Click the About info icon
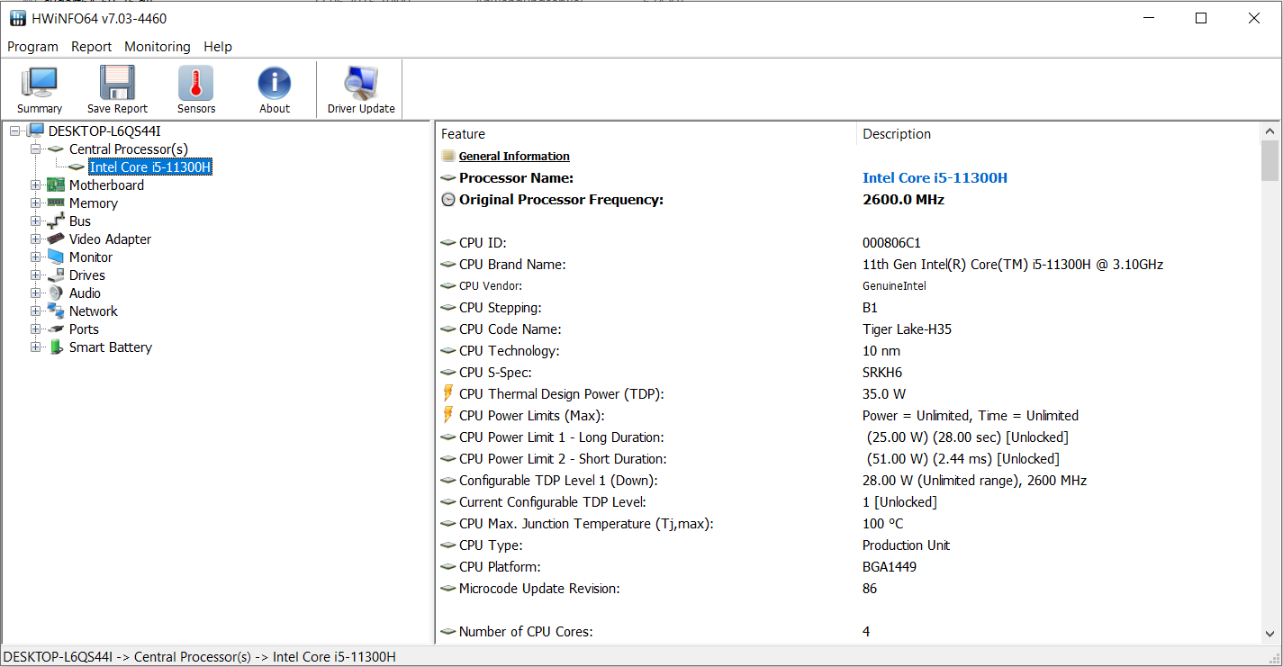Image resolution: width=1283 pixels, height=667 pixels. 275,84
